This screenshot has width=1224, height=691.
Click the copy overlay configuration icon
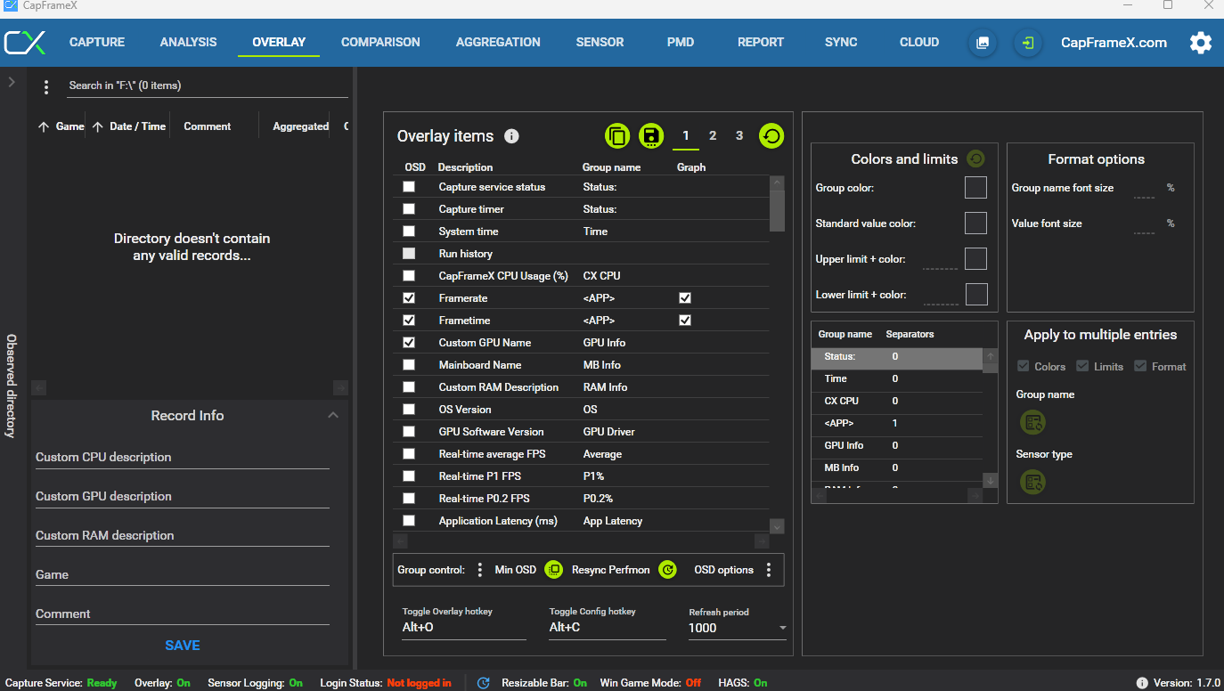pos(617,136)
